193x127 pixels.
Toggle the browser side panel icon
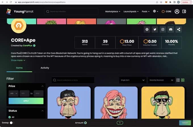click(174, 2)
